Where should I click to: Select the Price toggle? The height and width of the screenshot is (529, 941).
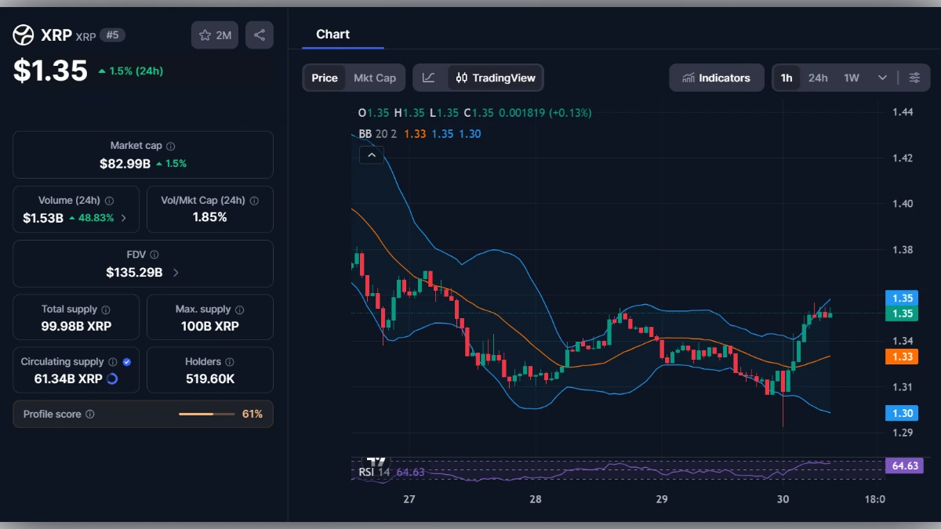pos(325,78)
